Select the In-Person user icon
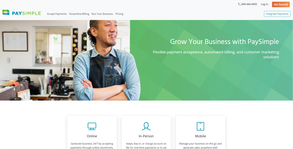 (146, 126)
